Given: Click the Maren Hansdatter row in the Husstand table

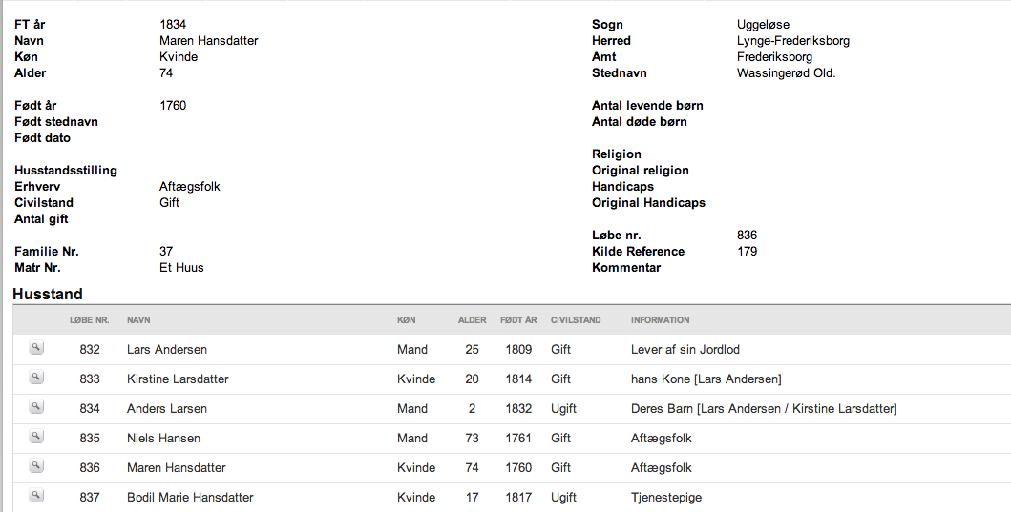Looking at the screenshot, I should point(512,468).
